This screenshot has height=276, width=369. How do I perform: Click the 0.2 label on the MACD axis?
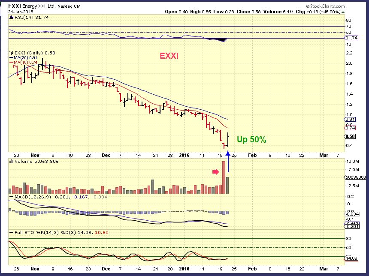coord(351,197)
